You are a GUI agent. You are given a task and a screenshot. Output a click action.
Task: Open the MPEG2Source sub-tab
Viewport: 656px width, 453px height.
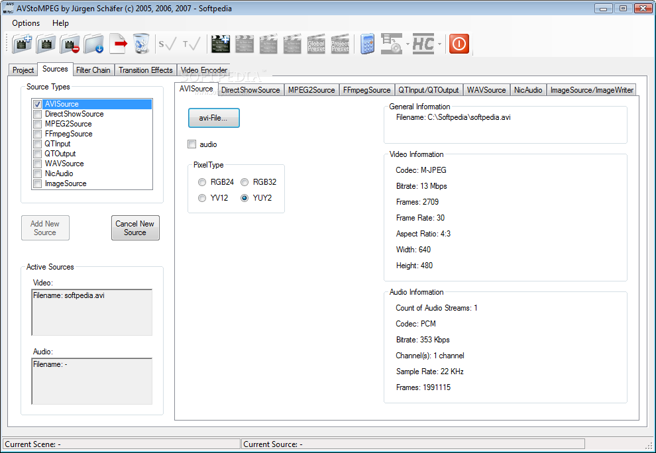click(x=311, y=90)
